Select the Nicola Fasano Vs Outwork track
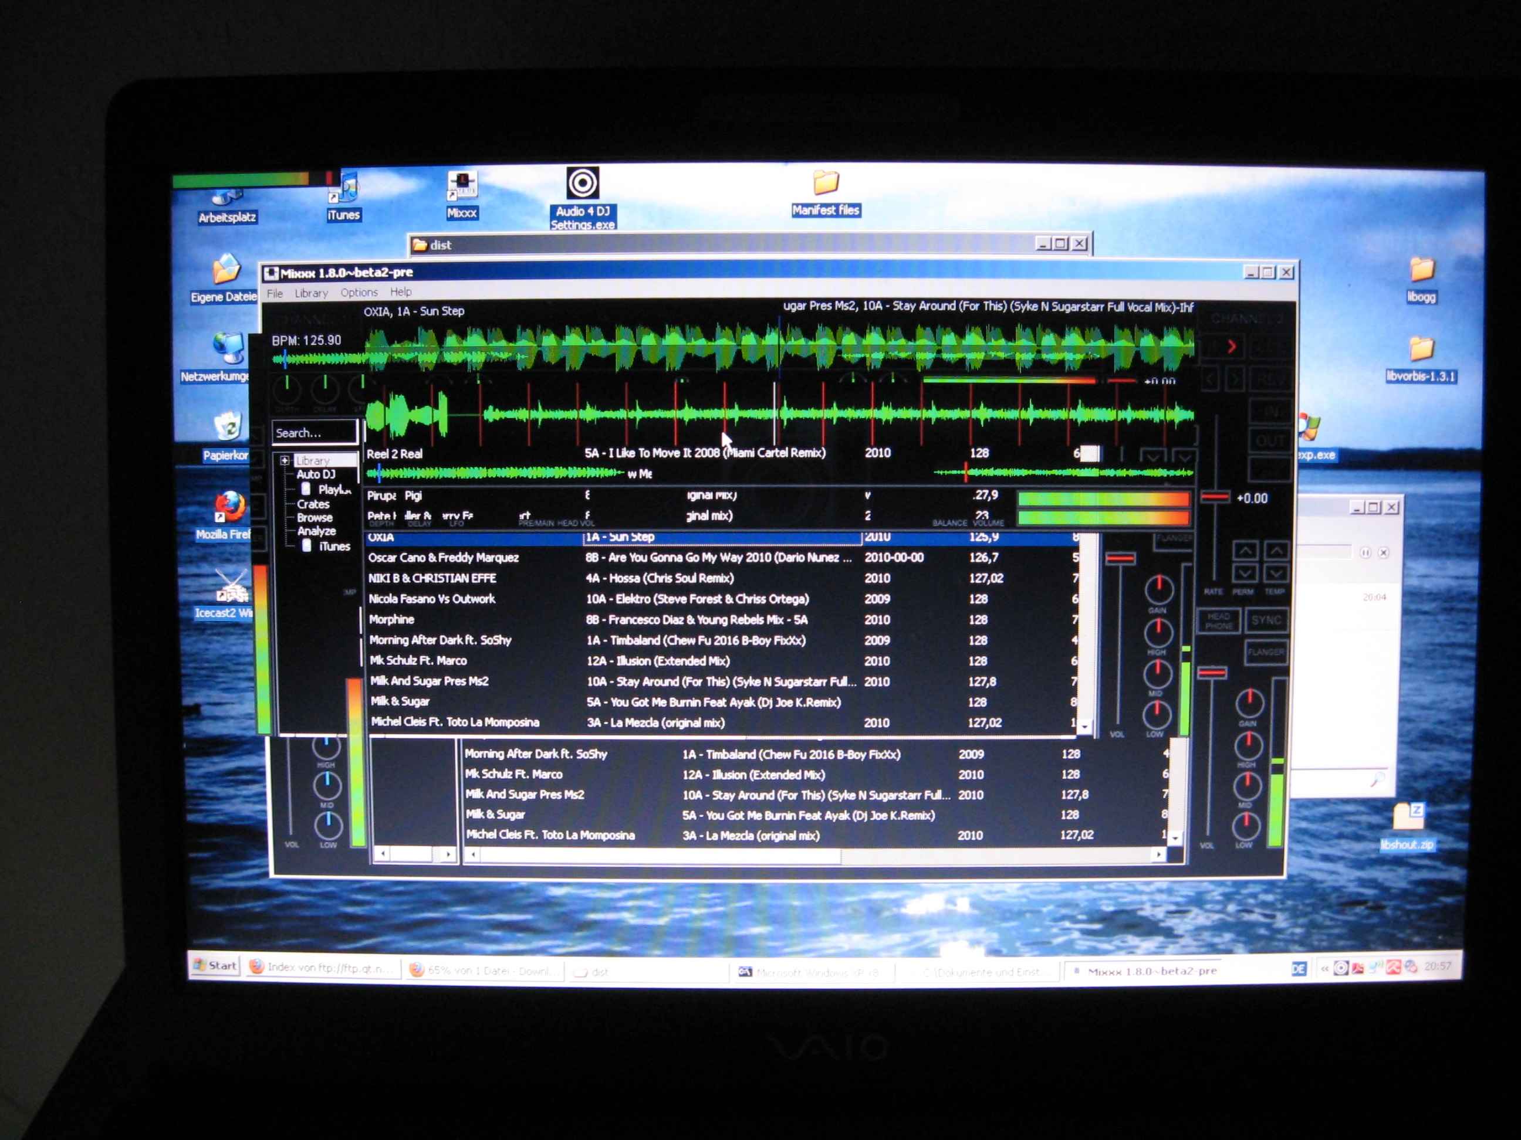Screen dimensions: 1521x1140 722,599
